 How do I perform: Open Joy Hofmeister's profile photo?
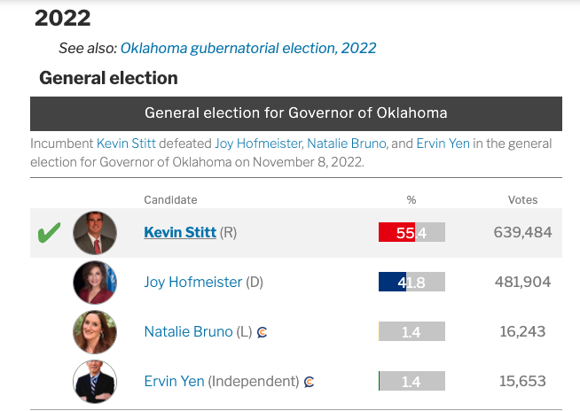[95, 283]
